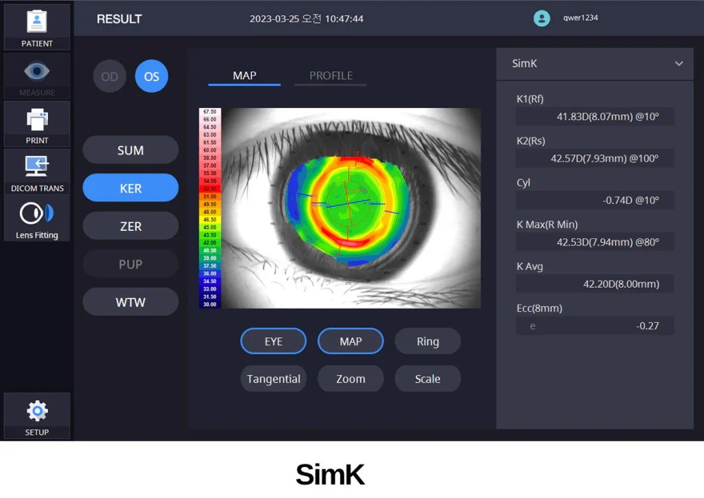Open the Tangential map type selector
Viewport: 704px width, 498px height.
coord(274,378)
